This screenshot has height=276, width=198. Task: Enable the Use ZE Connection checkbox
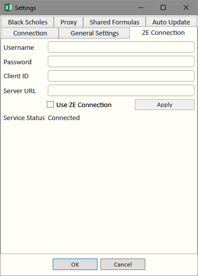tap(50, 105)
